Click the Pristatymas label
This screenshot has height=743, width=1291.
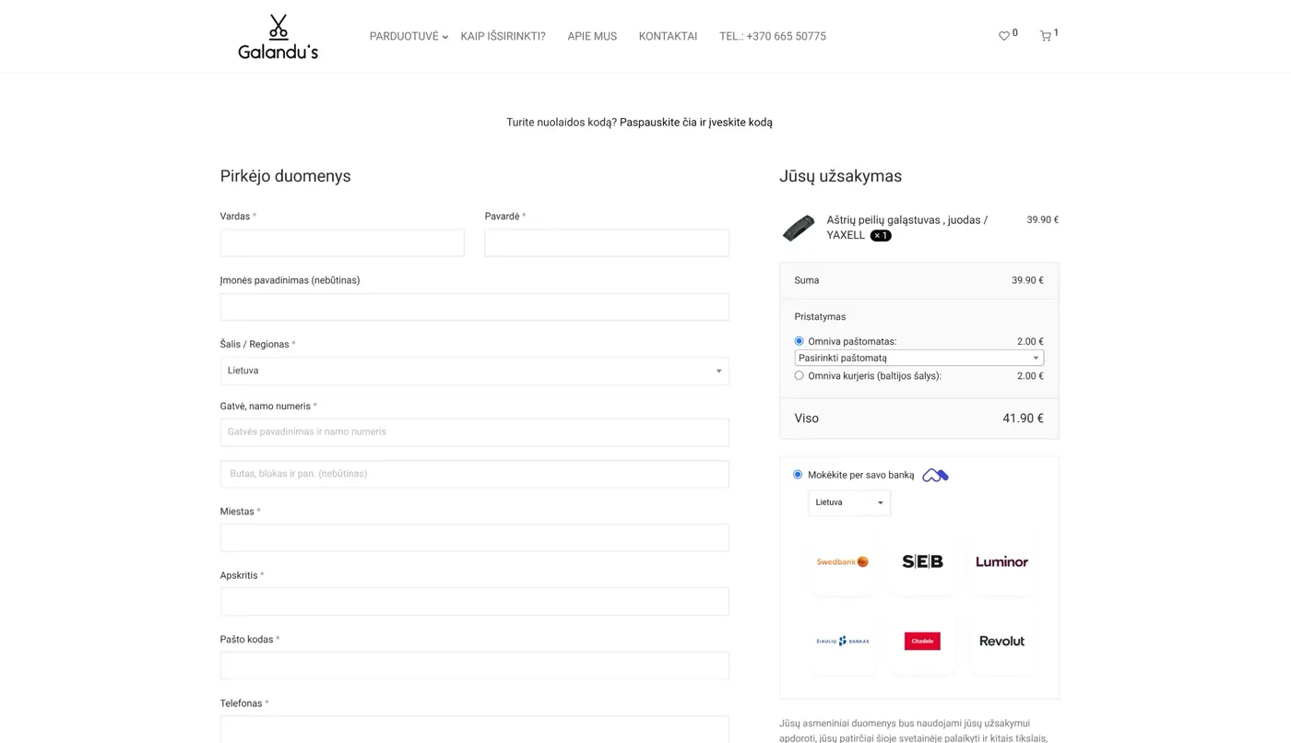[x=820, y=317]
